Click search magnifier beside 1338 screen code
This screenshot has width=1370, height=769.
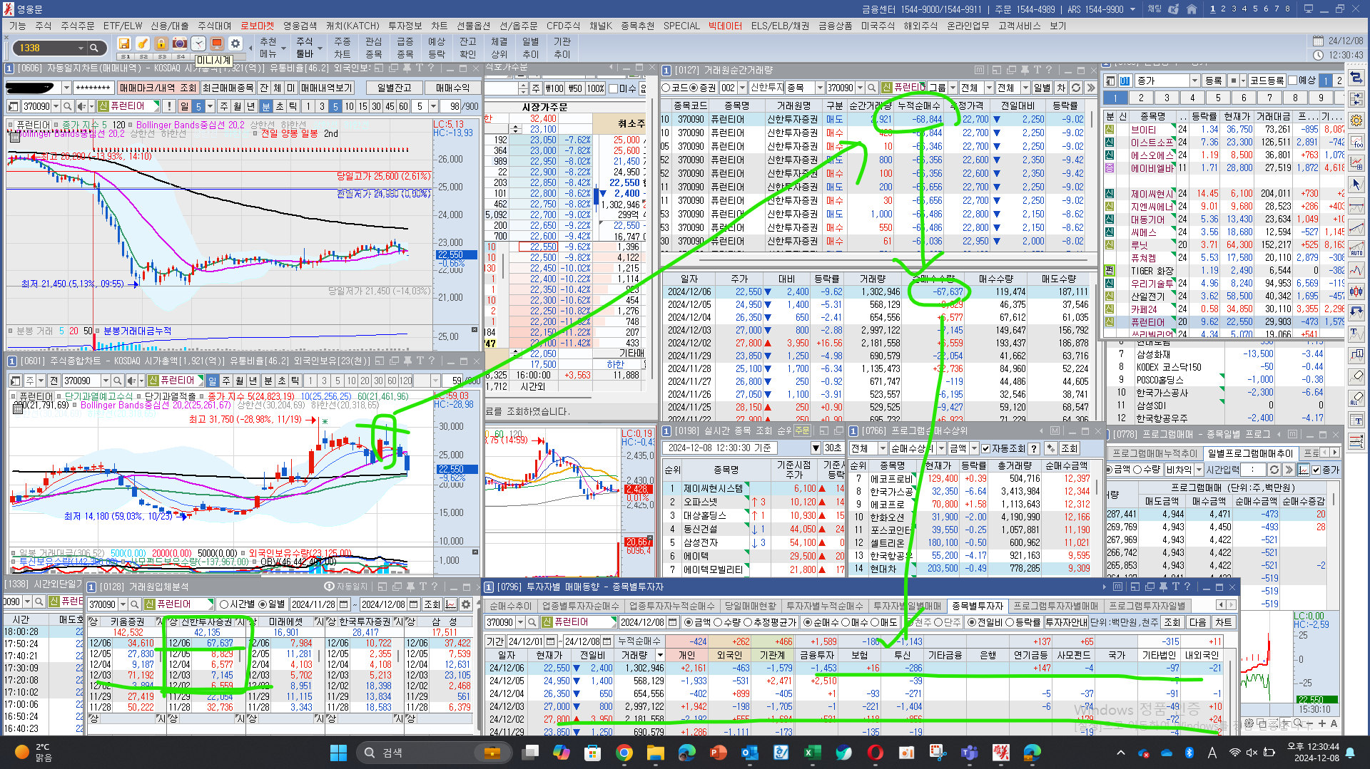click(93, 48)
